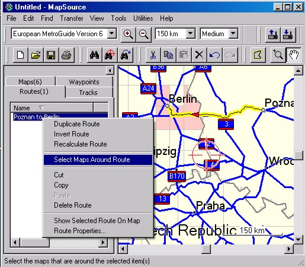This screenshot has width=305, height=267.
Task: Click the route list horizontal scroll thumb
Action: pyautogui.click(x=34, y=242)
